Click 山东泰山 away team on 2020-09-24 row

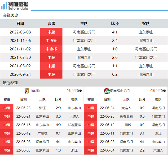click(x=146, y=74)
